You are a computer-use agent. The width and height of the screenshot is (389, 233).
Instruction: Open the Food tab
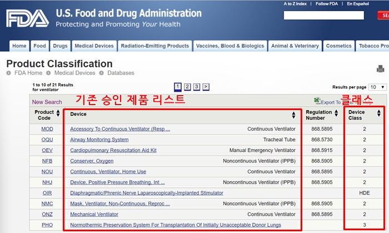39,46
